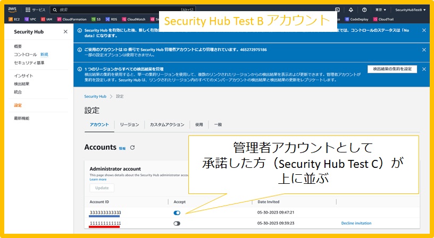Toggle Accept on for account 111111111111

coord(177,223)
